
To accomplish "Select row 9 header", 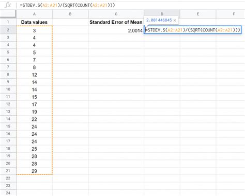I will tap(8, 82).
